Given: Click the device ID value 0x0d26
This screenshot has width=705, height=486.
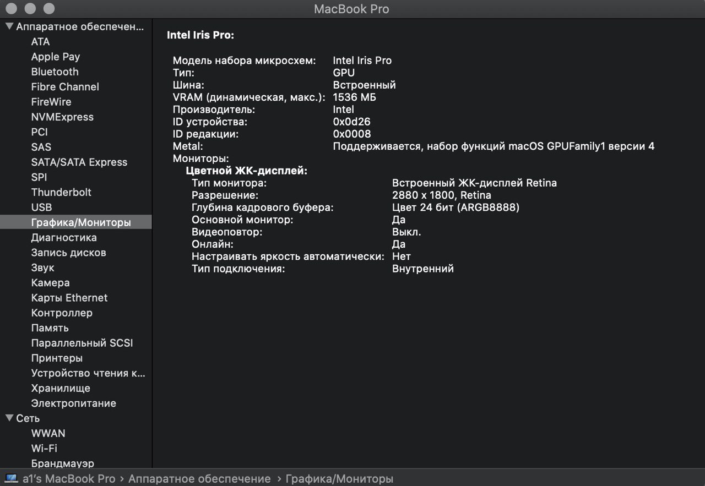Looking at the screenshot, I should click(x=352, y=122).
